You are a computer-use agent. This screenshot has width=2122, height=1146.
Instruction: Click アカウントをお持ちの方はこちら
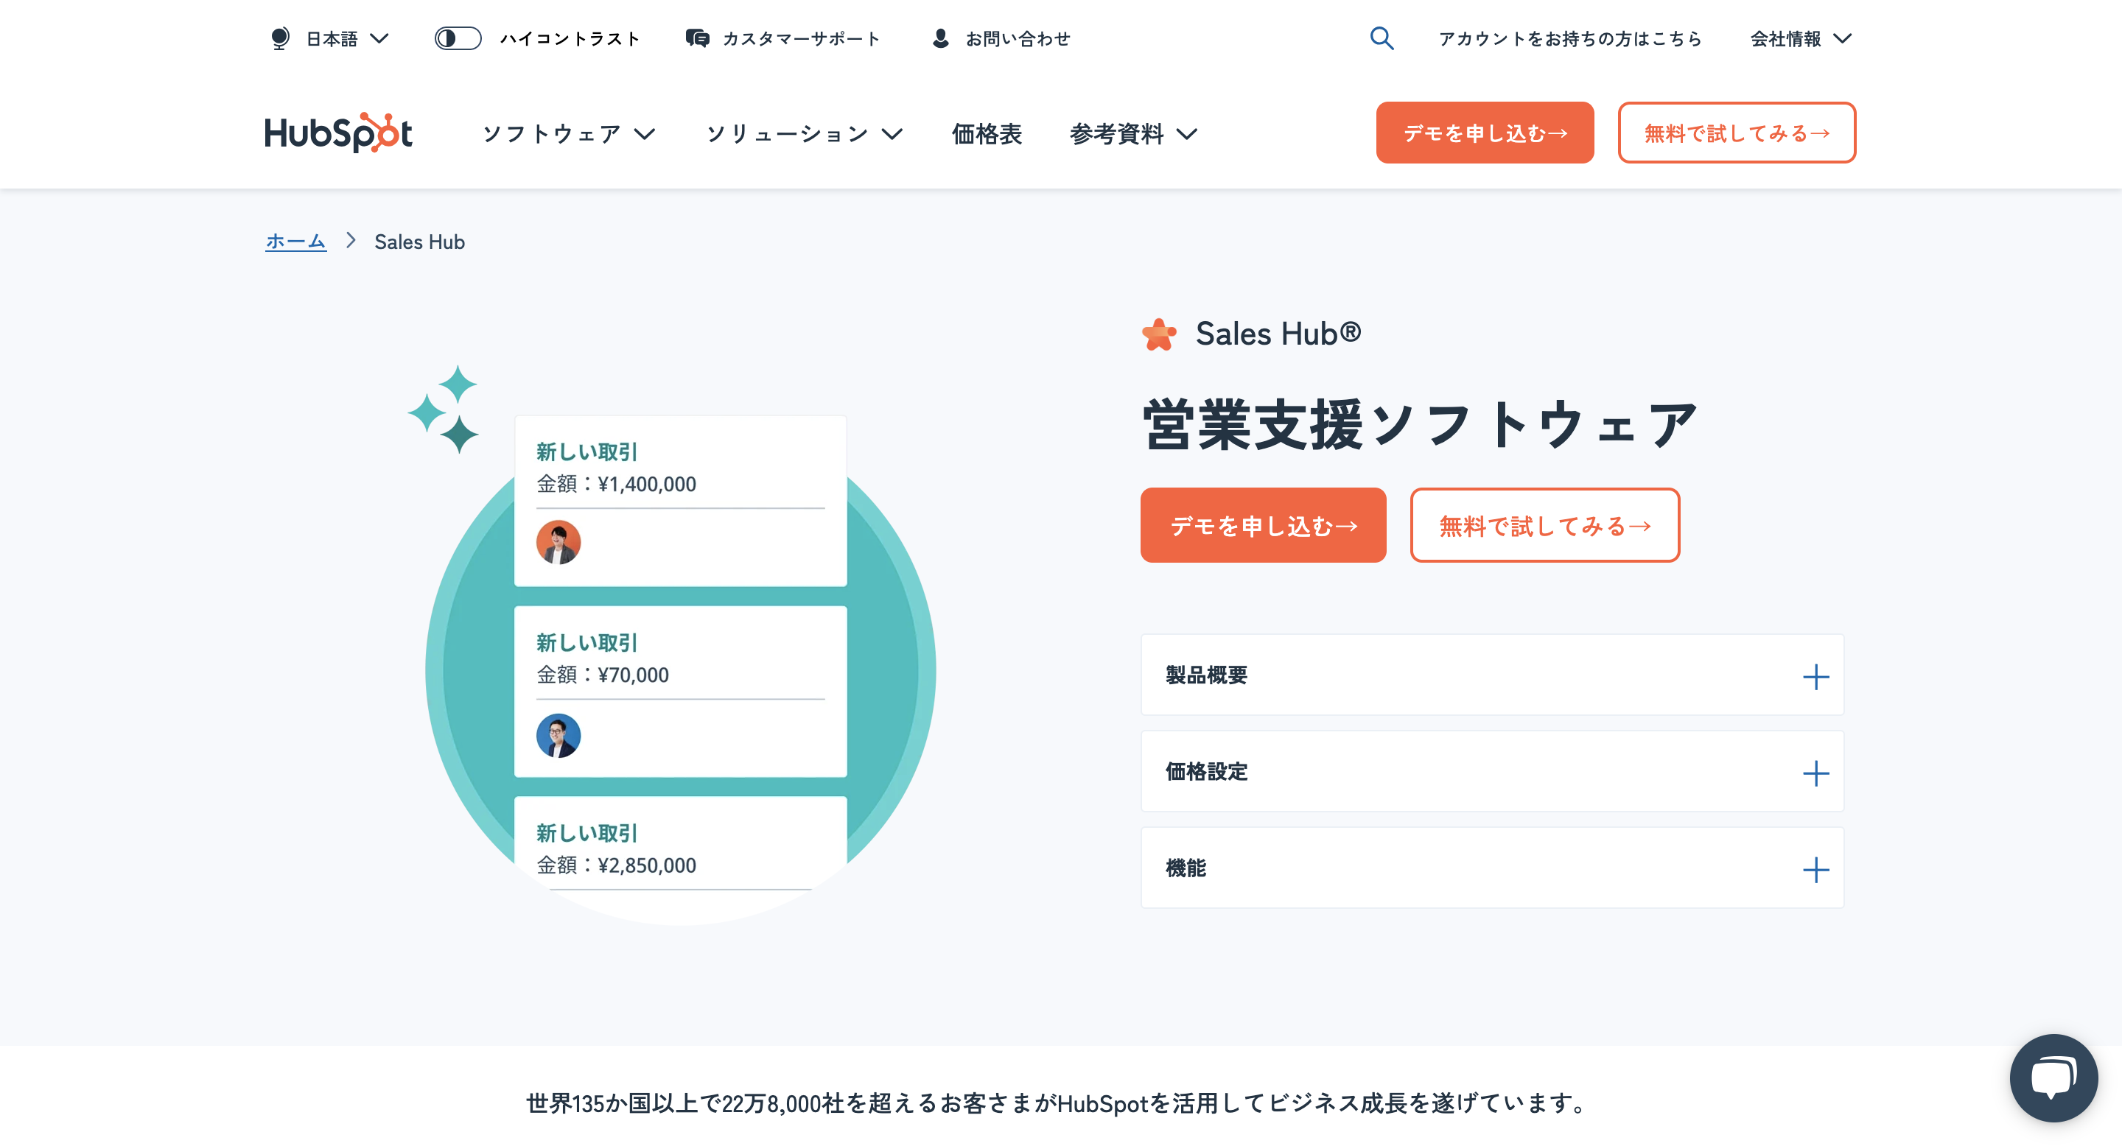pos(1570,38)
